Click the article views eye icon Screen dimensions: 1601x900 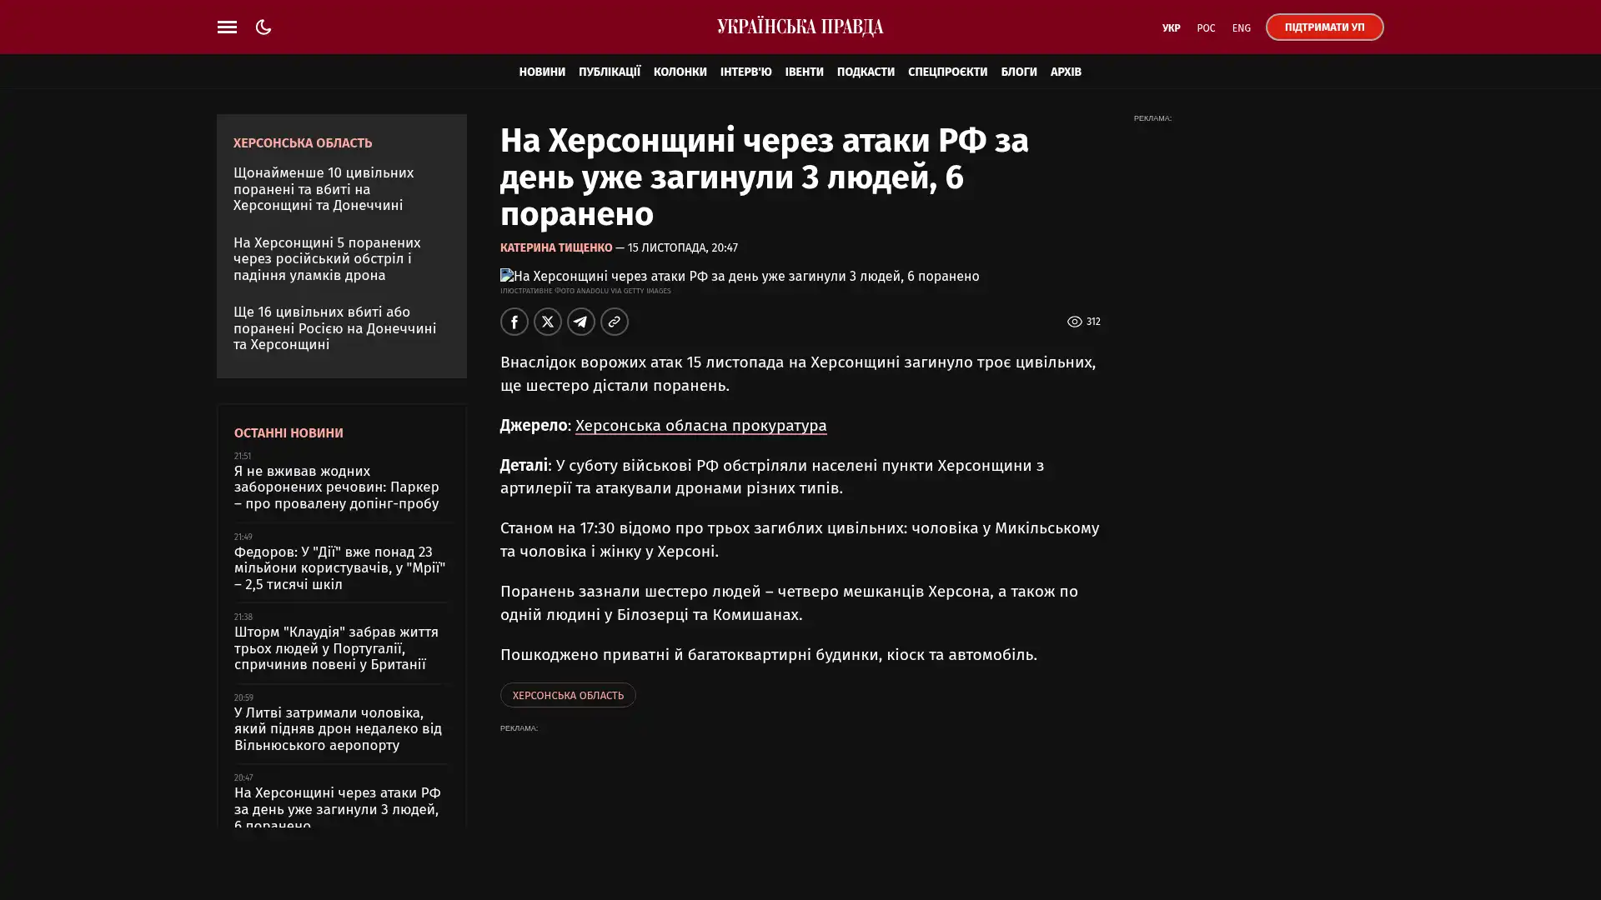tap(1074, 322)
